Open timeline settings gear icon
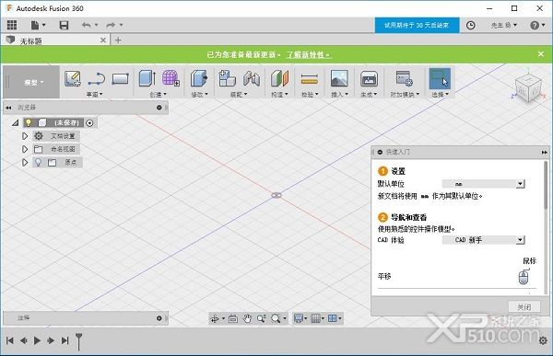This screenshot has width=553, height=356. click(x=543, y=340)
